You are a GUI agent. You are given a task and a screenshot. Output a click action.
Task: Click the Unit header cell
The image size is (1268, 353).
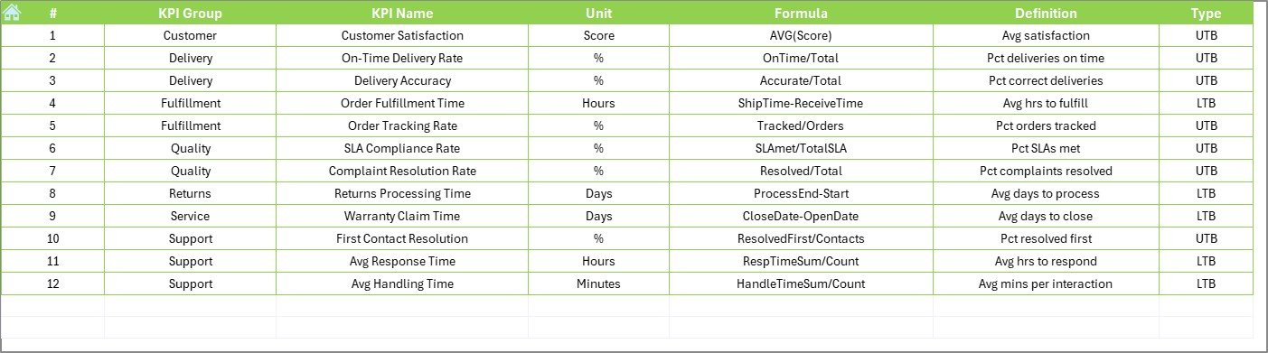click(x=598, y=14)
